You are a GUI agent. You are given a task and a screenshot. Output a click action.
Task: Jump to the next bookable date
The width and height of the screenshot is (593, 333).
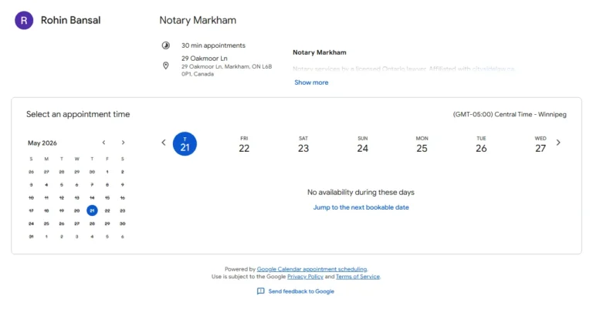361,207
